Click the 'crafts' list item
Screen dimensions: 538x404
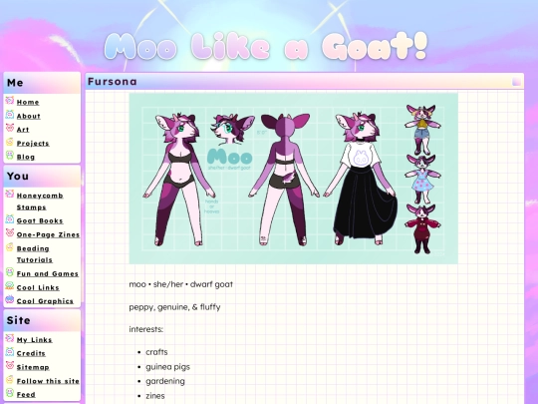(156, 352)
